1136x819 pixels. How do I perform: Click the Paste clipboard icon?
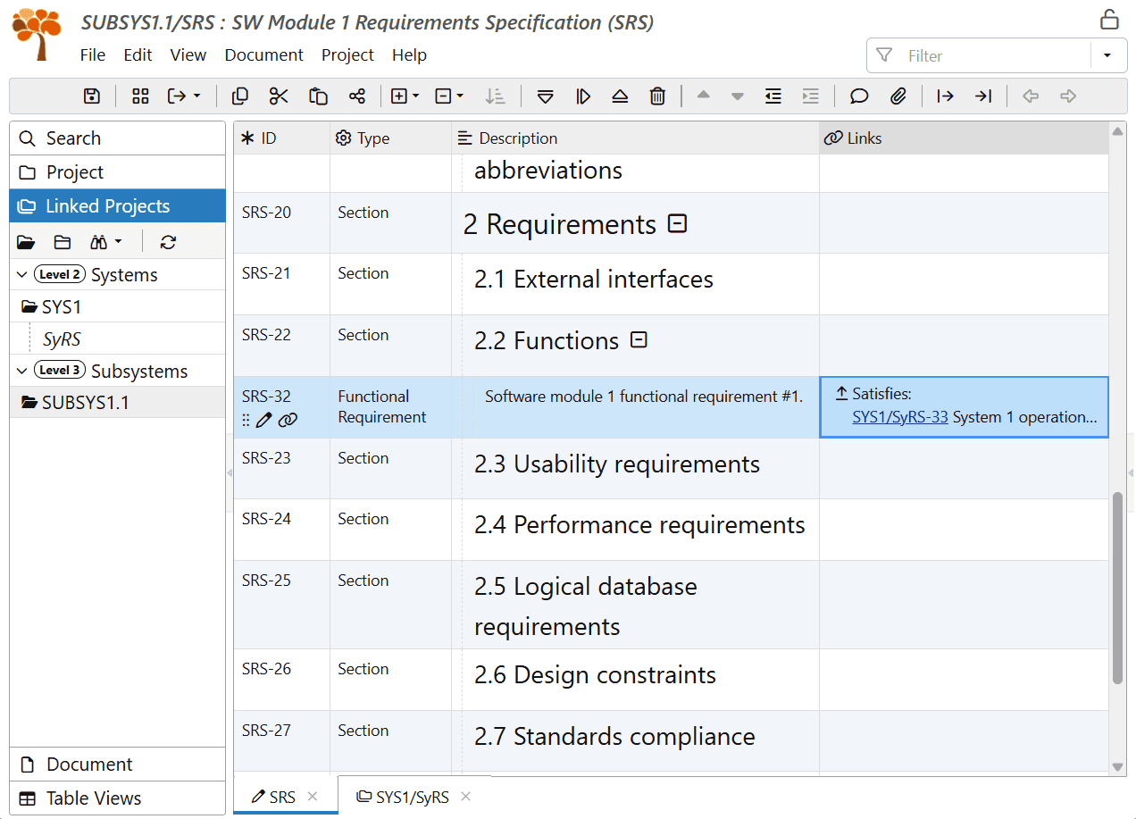tap(318, 96)
